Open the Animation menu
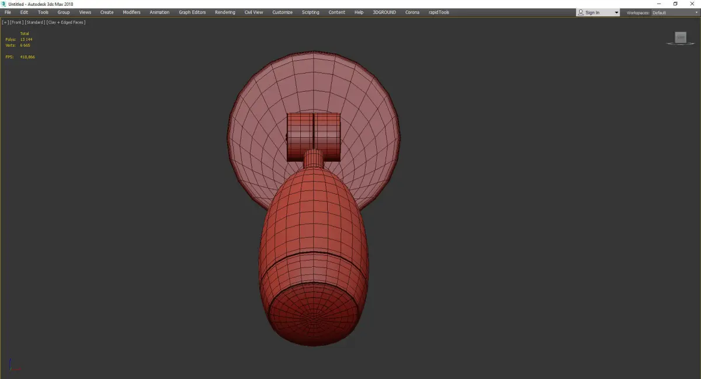701x379 pixels. (x=159, y=12)
